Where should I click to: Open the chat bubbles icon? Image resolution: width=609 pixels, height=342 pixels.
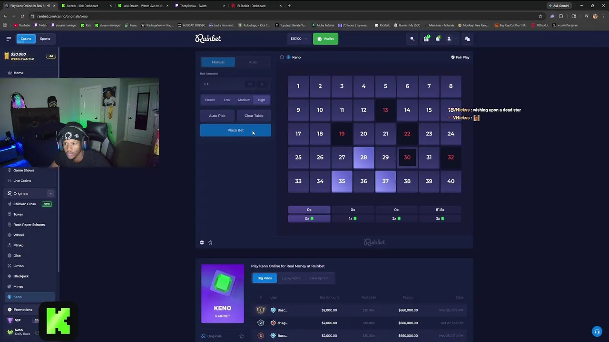[x=467, y=39]
